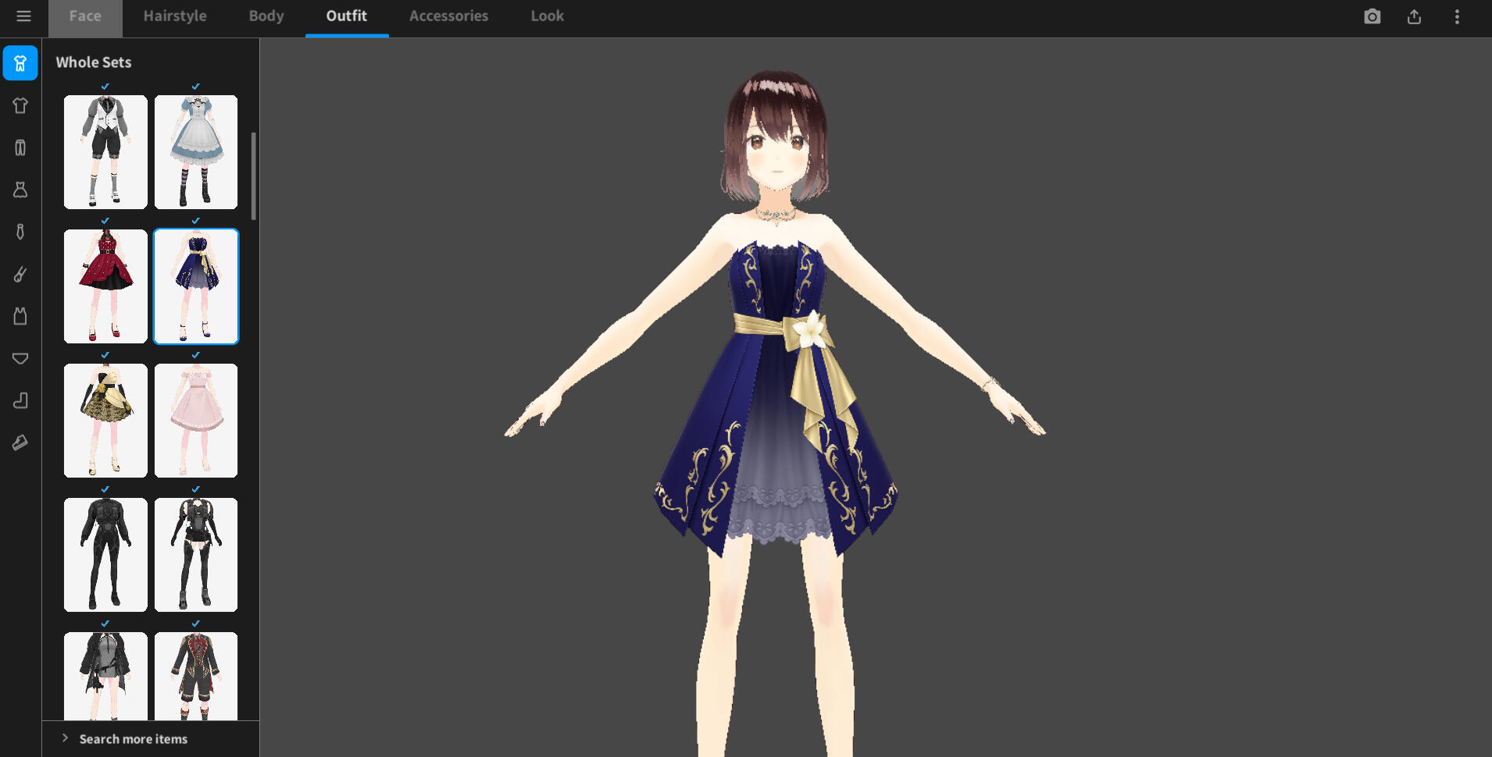Open the three-dot more options menu
Image resolution: width=1492 pixels, height=757 pixels.
coord(1457,16)
